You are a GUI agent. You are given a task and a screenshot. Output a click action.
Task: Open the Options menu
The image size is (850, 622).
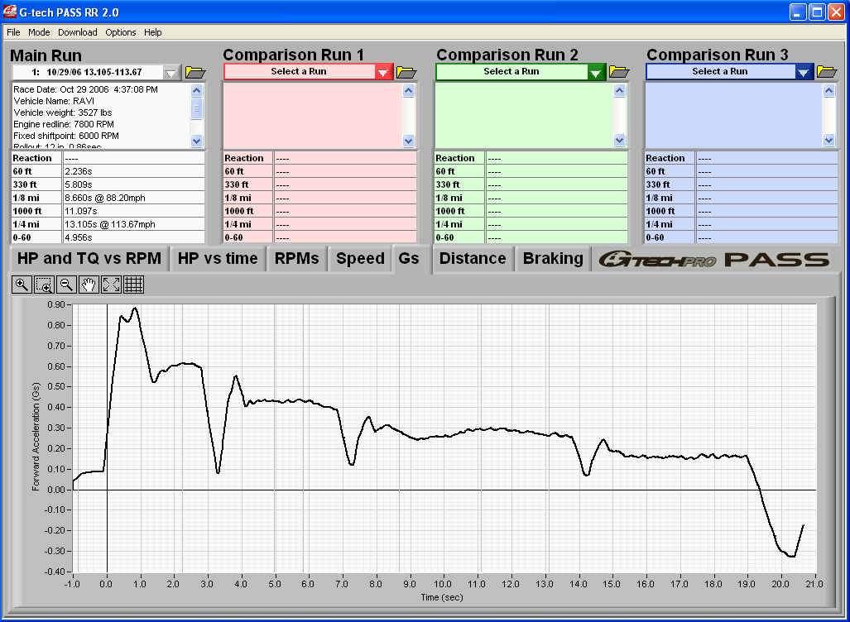[x=120, y=32]
